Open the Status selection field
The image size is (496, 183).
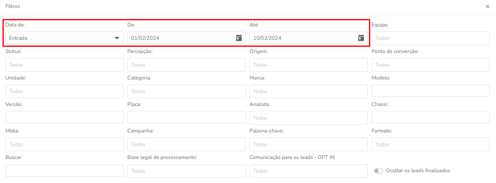pyautogui.click(x=65, y=65)
